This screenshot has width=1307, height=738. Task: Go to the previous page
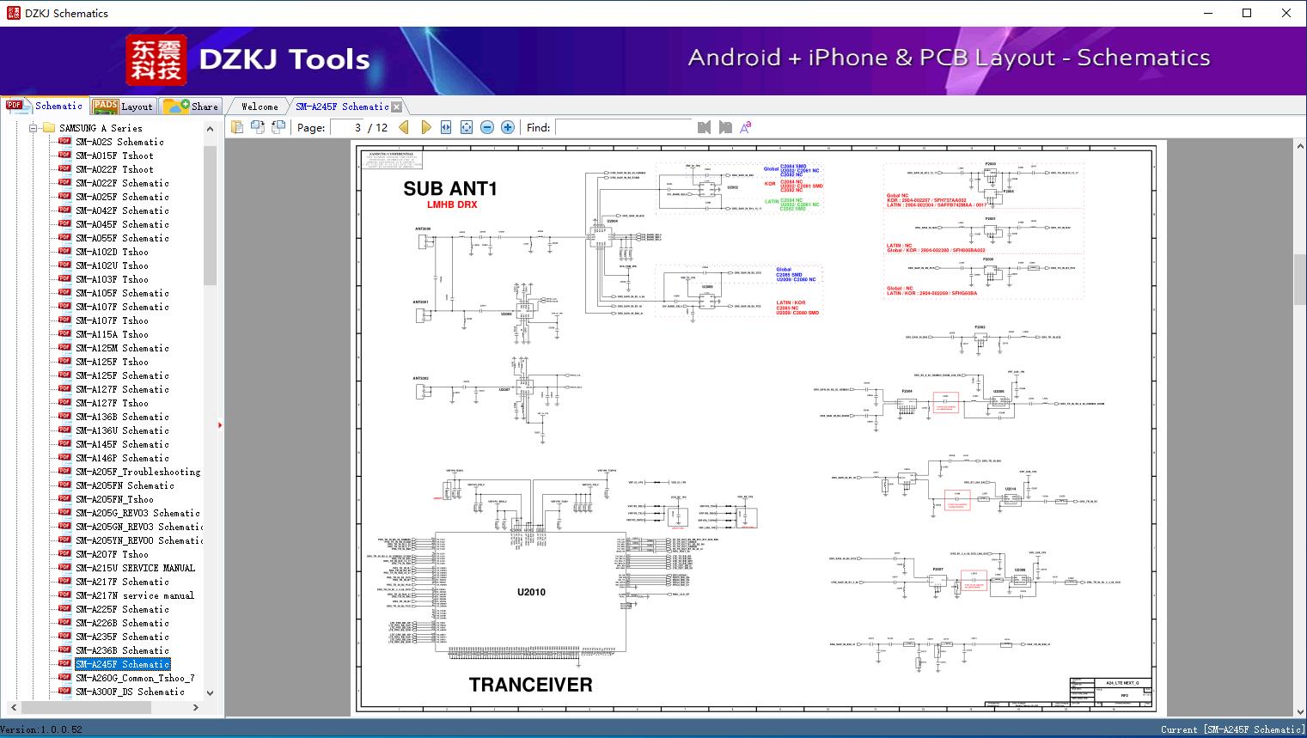[404, 127]
